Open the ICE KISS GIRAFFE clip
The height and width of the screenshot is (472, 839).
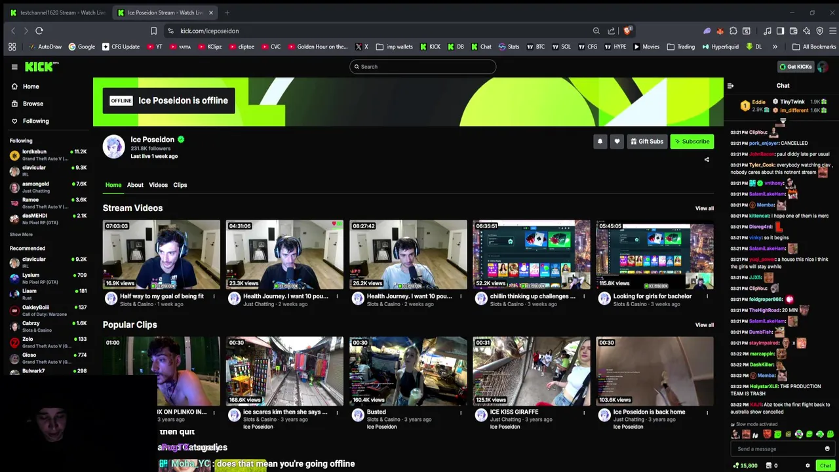click(532, 371)
